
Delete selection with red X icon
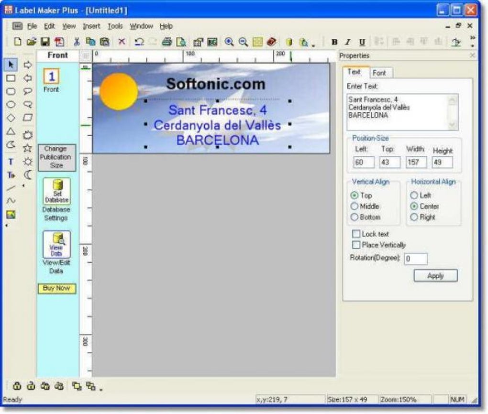click(x=122, y=42)
